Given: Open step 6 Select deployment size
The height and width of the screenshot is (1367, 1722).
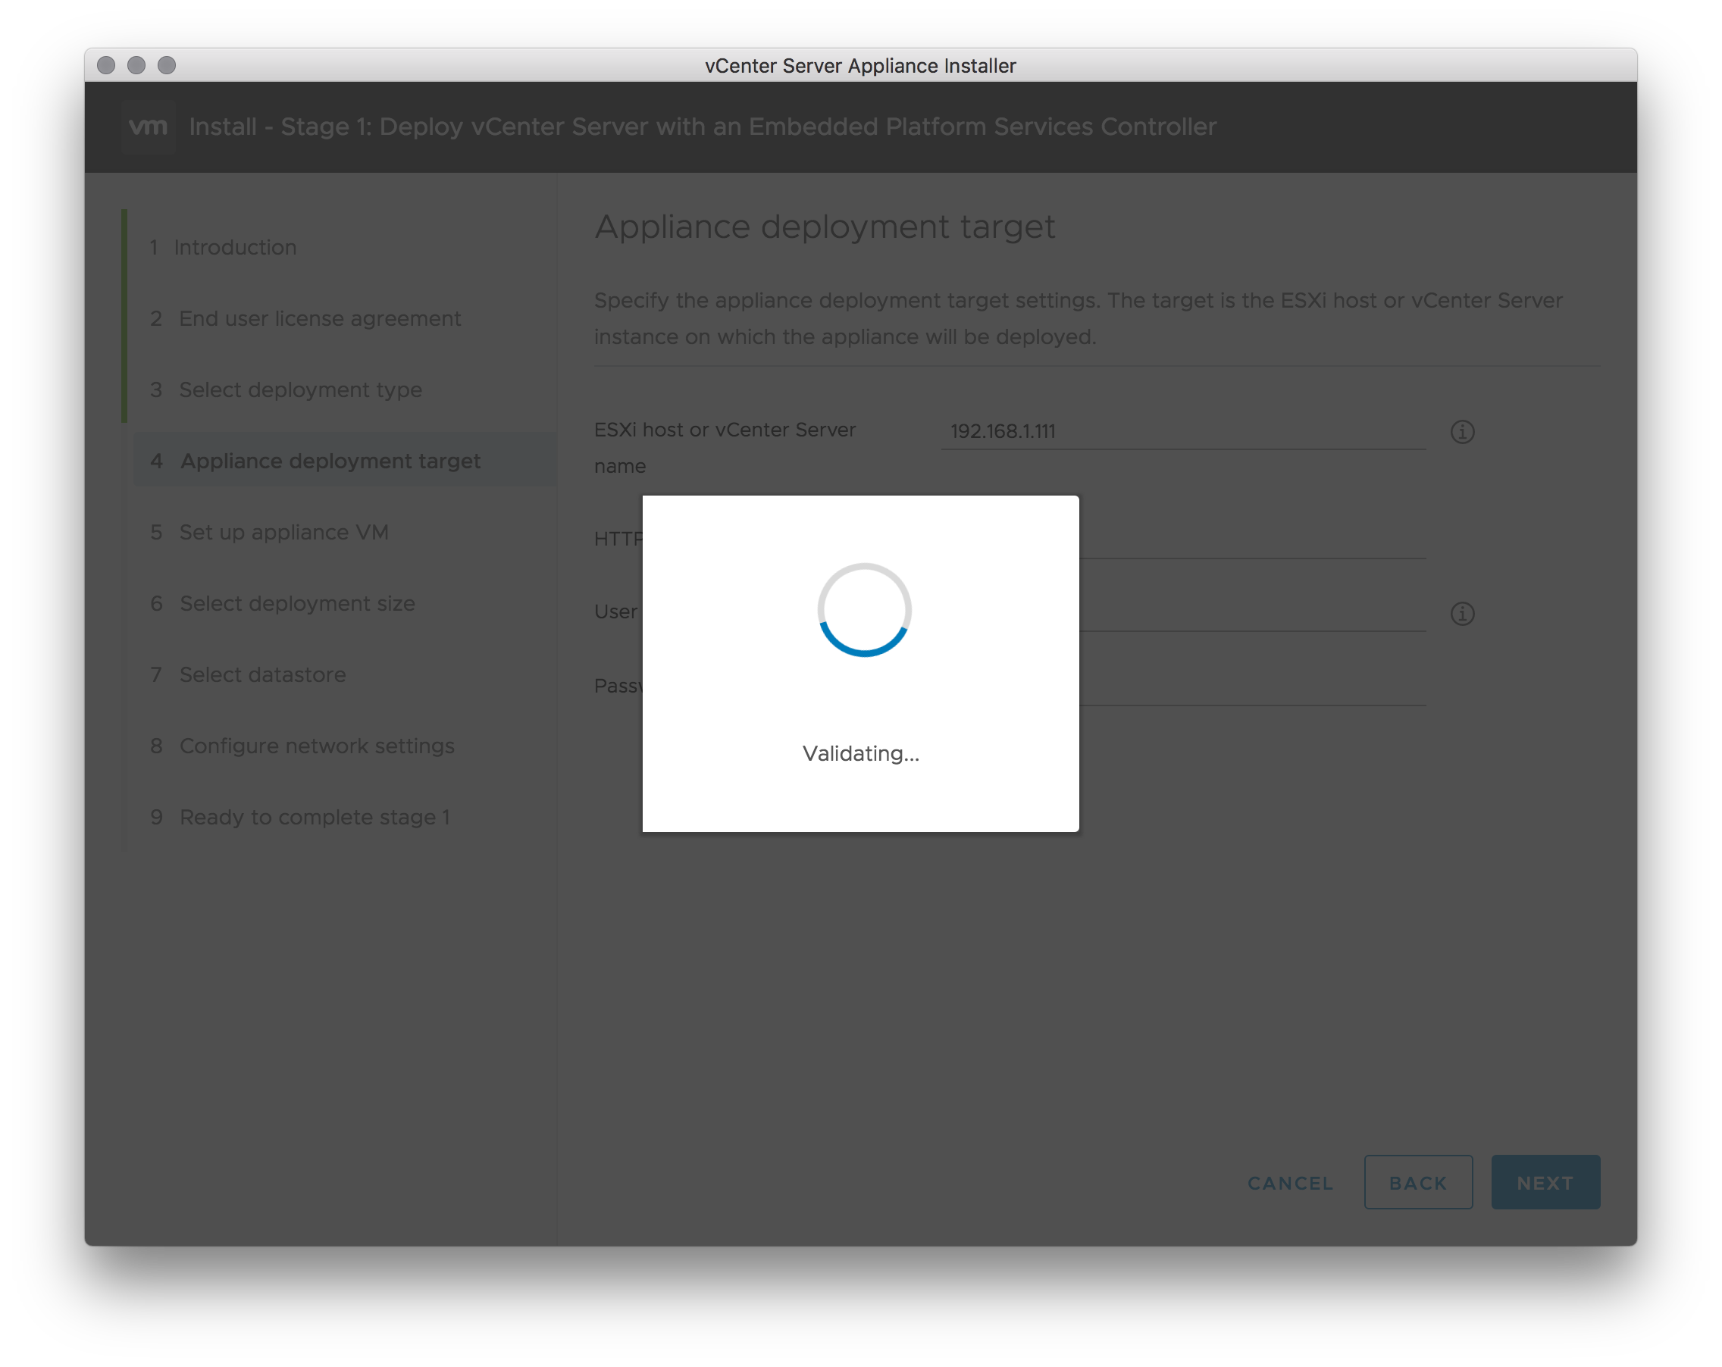Looking at the screenshot, I should 283,604.
